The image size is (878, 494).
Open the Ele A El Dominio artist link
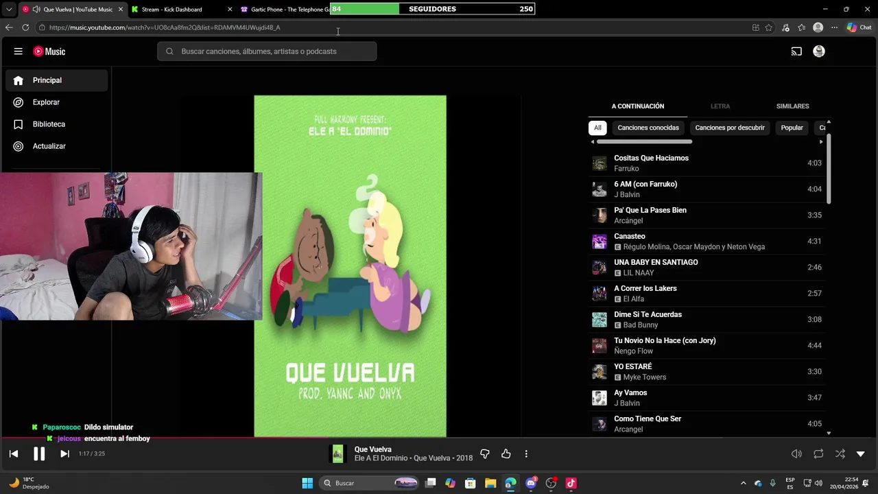coord(381,458)
